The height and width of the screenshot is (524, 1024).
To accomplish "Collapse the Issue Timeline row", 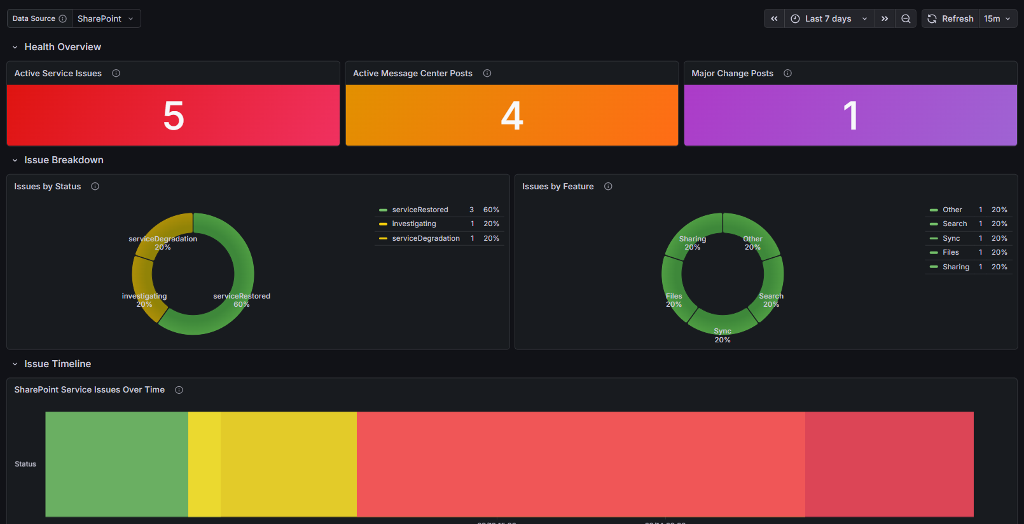I will click(15, 364).
